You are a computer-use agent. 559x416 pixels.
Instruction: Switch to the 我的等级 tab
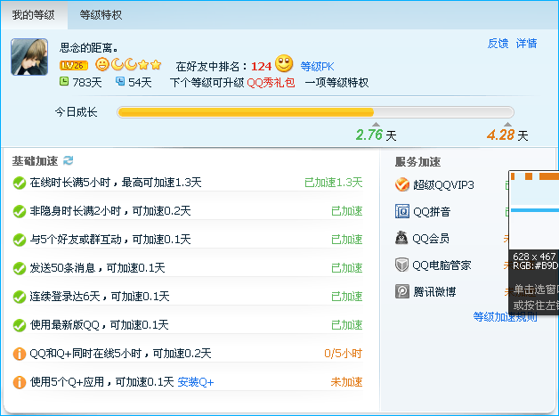point(34,15)
